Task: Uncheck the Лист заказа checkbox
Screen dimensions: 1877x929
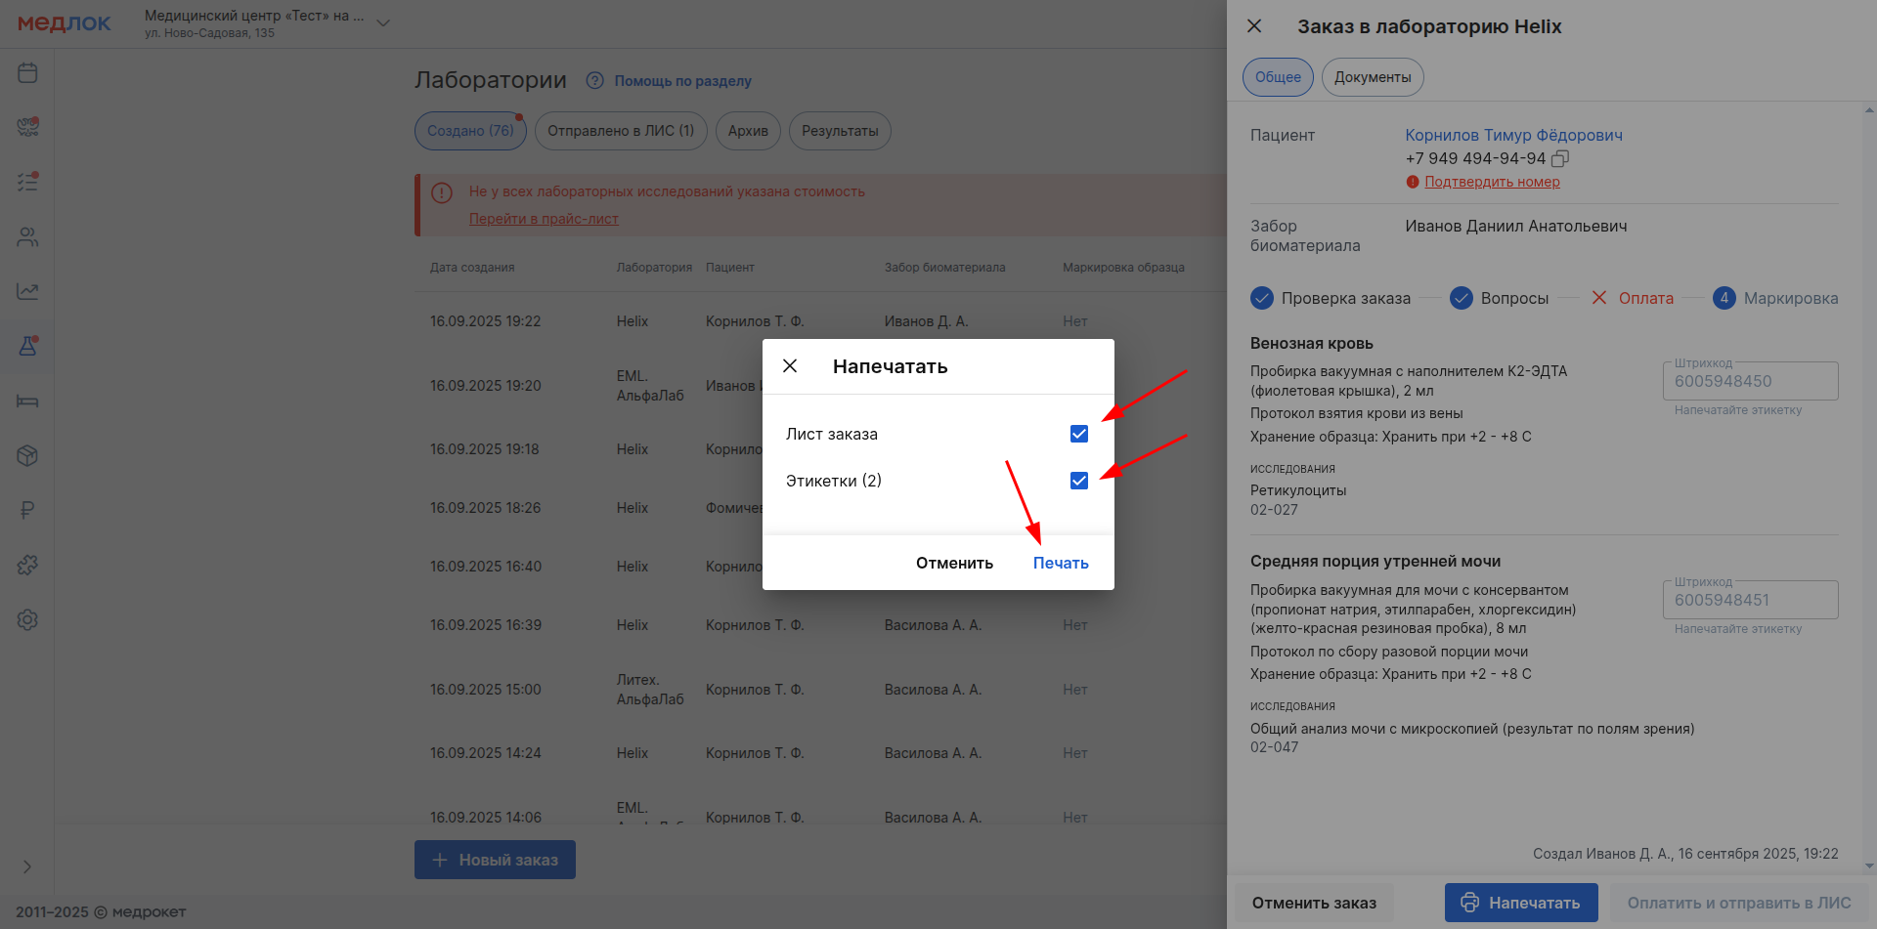Action: [1079, 434]
